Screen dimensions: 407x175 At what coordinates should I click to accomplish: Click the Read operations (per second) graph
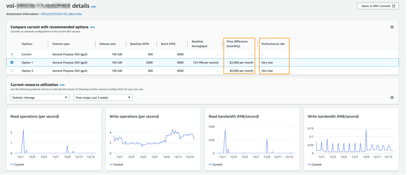(54, 141)
